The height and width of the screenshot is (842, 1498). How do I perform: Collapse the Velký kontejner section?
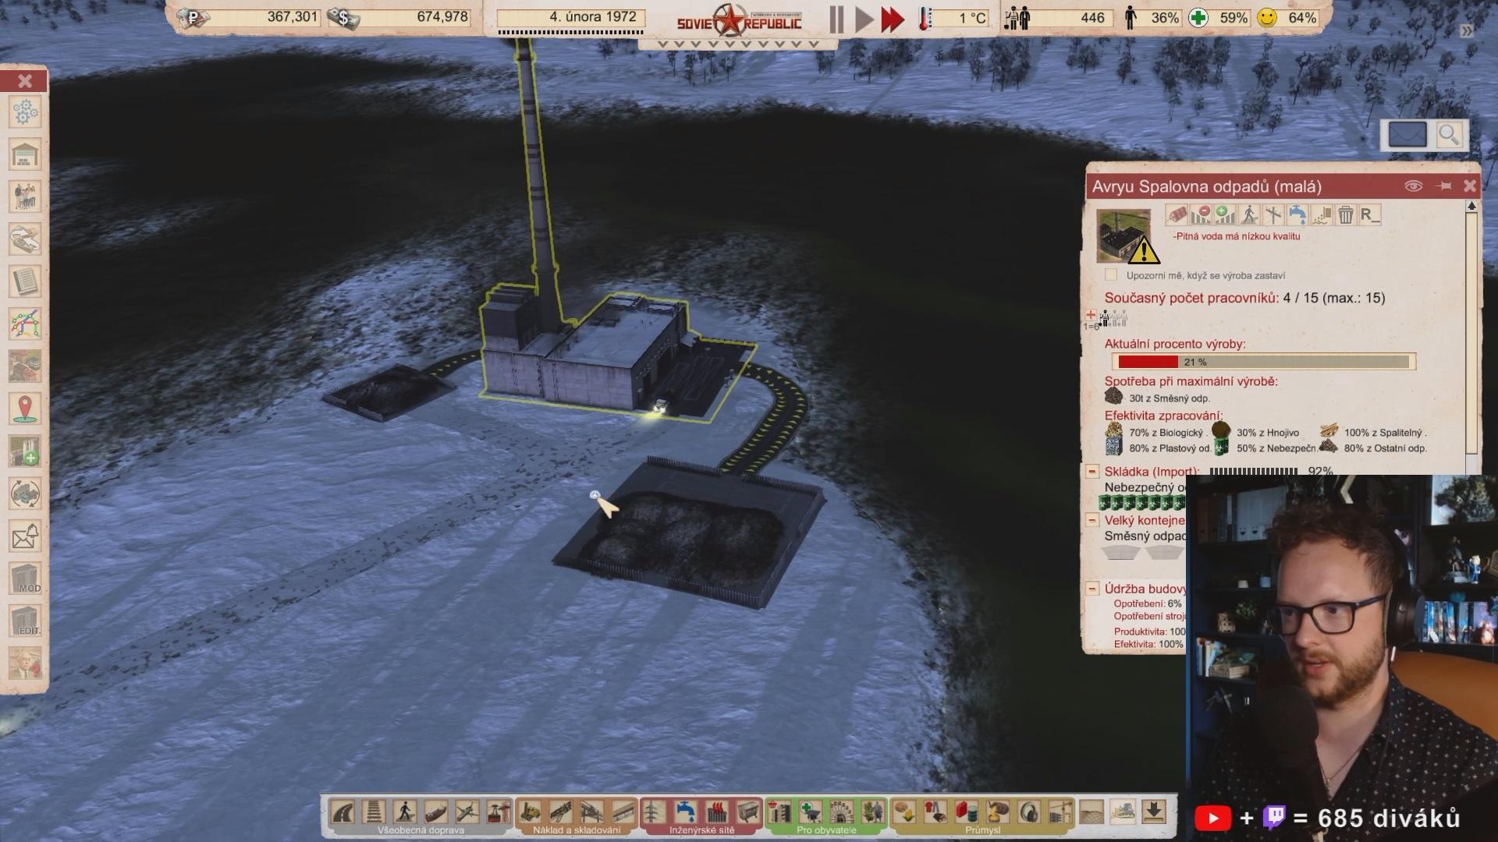click(1092, 520)
